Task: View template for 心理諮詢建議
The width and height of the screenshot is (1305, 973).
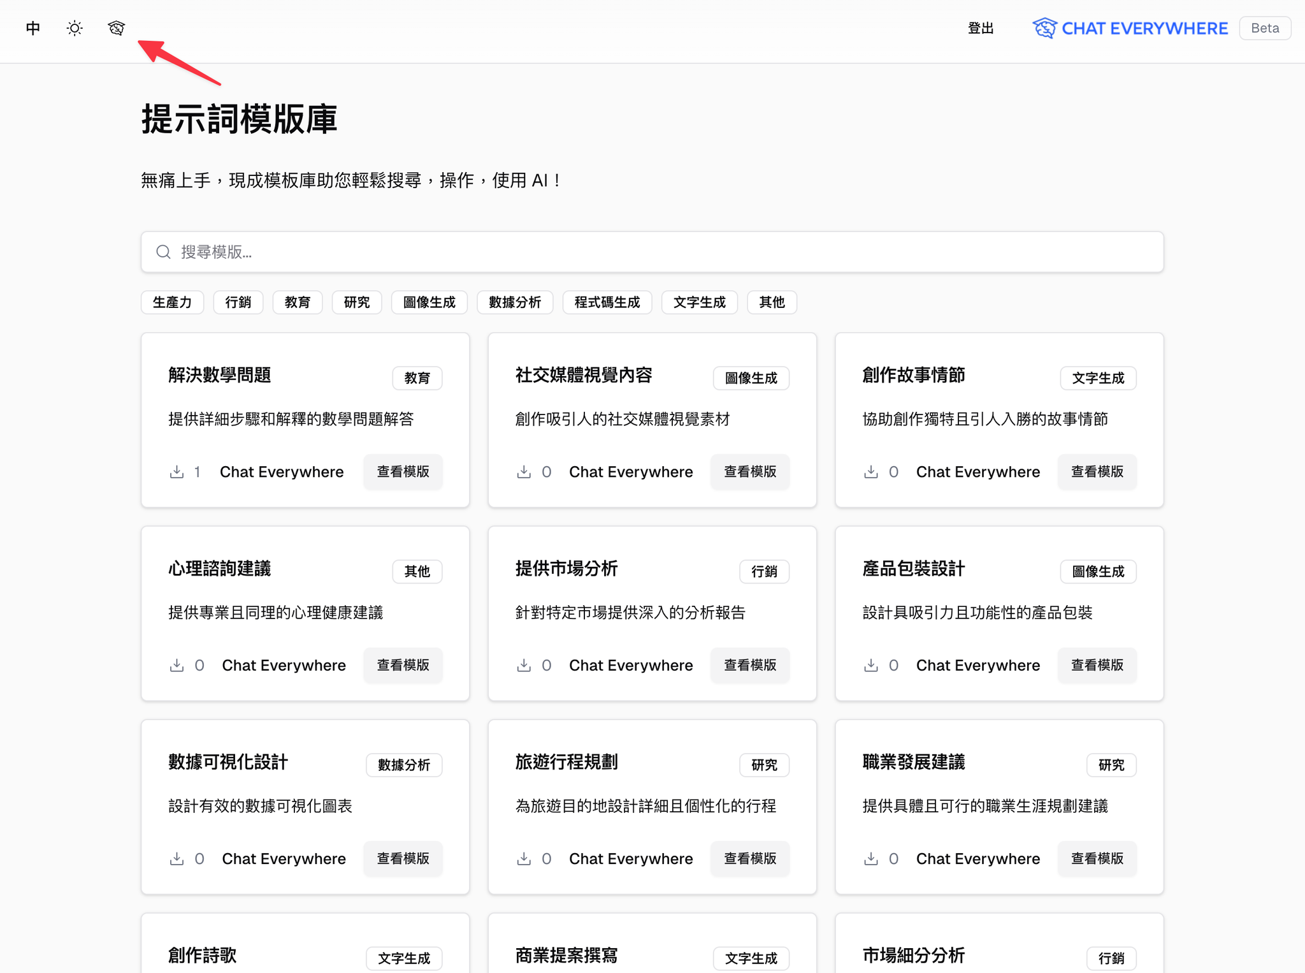Action: 403,665
